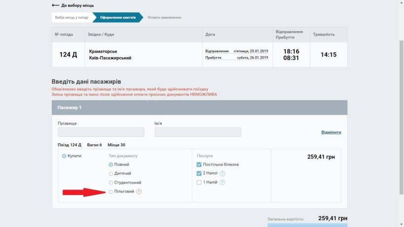Click the Відмінити link
The width and height of the screenshot is (404, 227).
tap(331, 132)
